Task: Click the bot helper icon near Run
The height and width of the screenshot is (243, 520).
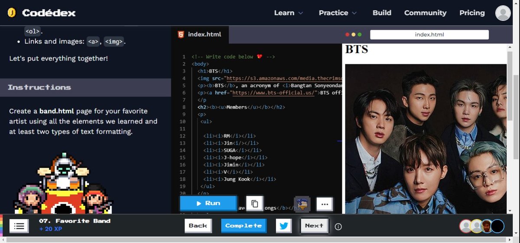Action: tap(302, 203)
